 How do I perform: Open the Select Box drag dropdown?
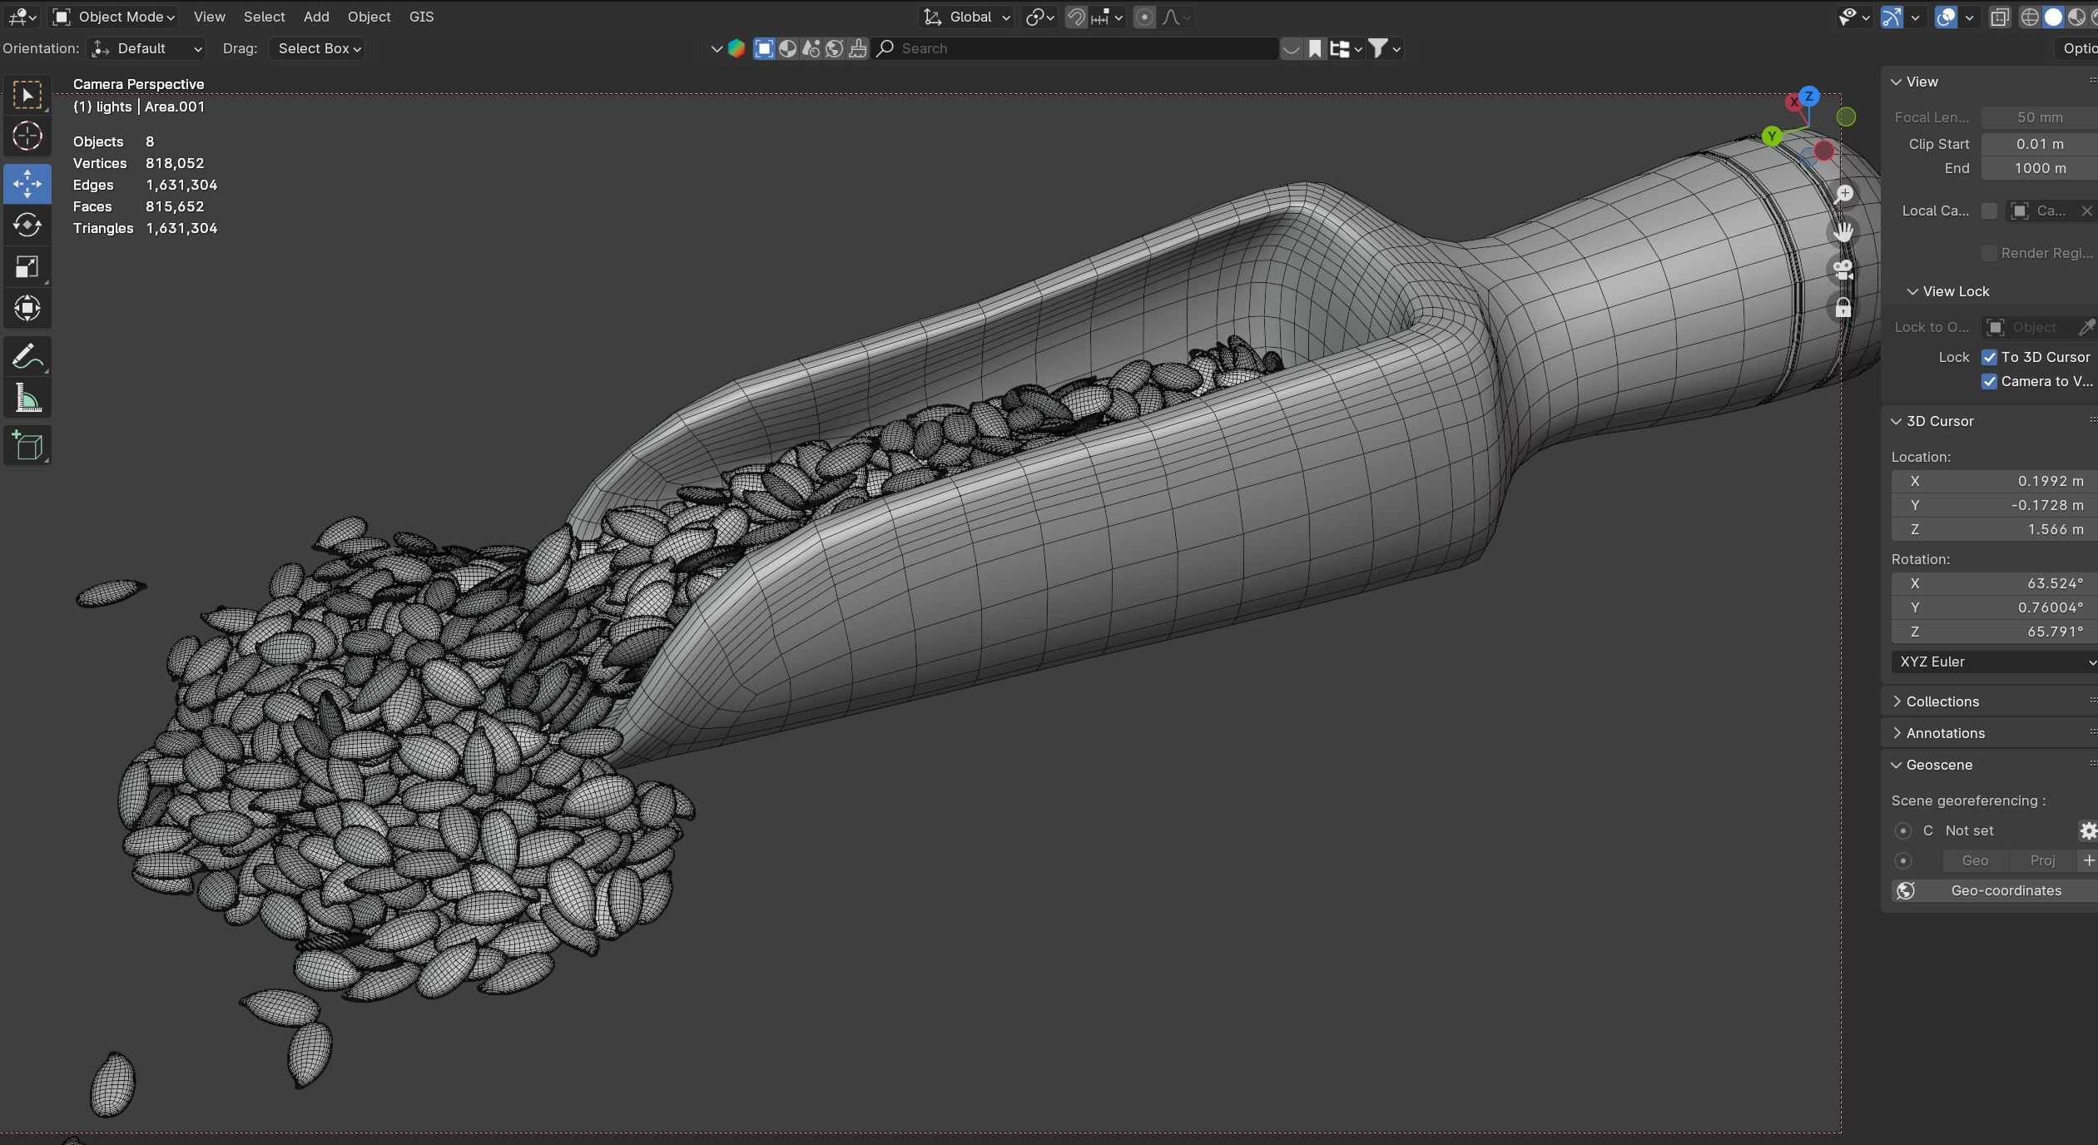point(319,48)
